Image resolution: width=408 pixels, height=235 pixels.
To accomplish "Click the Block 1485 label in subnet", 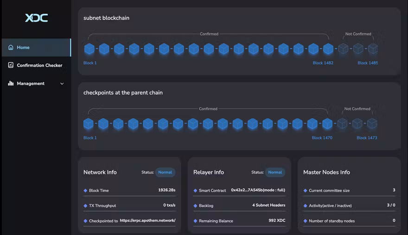I will 367,63.
